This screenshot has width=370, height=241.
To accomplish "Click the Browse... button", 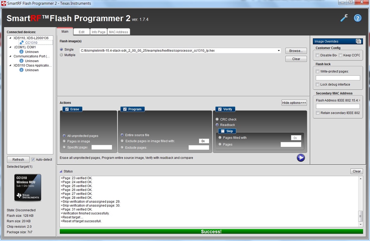I will click(x=296, y=51).
